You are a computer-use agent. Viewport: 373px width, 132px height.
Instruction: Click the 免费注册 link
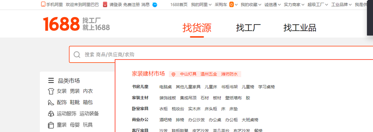[131, 5]
